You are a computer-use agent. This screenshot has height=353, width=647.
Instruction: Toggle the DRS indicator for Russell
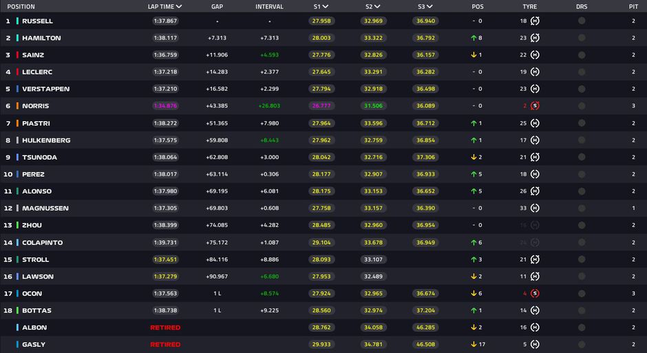(582, 21)
